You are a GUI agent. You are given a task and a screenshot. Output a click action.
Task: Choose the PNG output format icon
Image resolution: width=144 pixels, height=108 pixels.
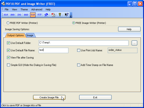pyautogui.click(x=13, y=15)
